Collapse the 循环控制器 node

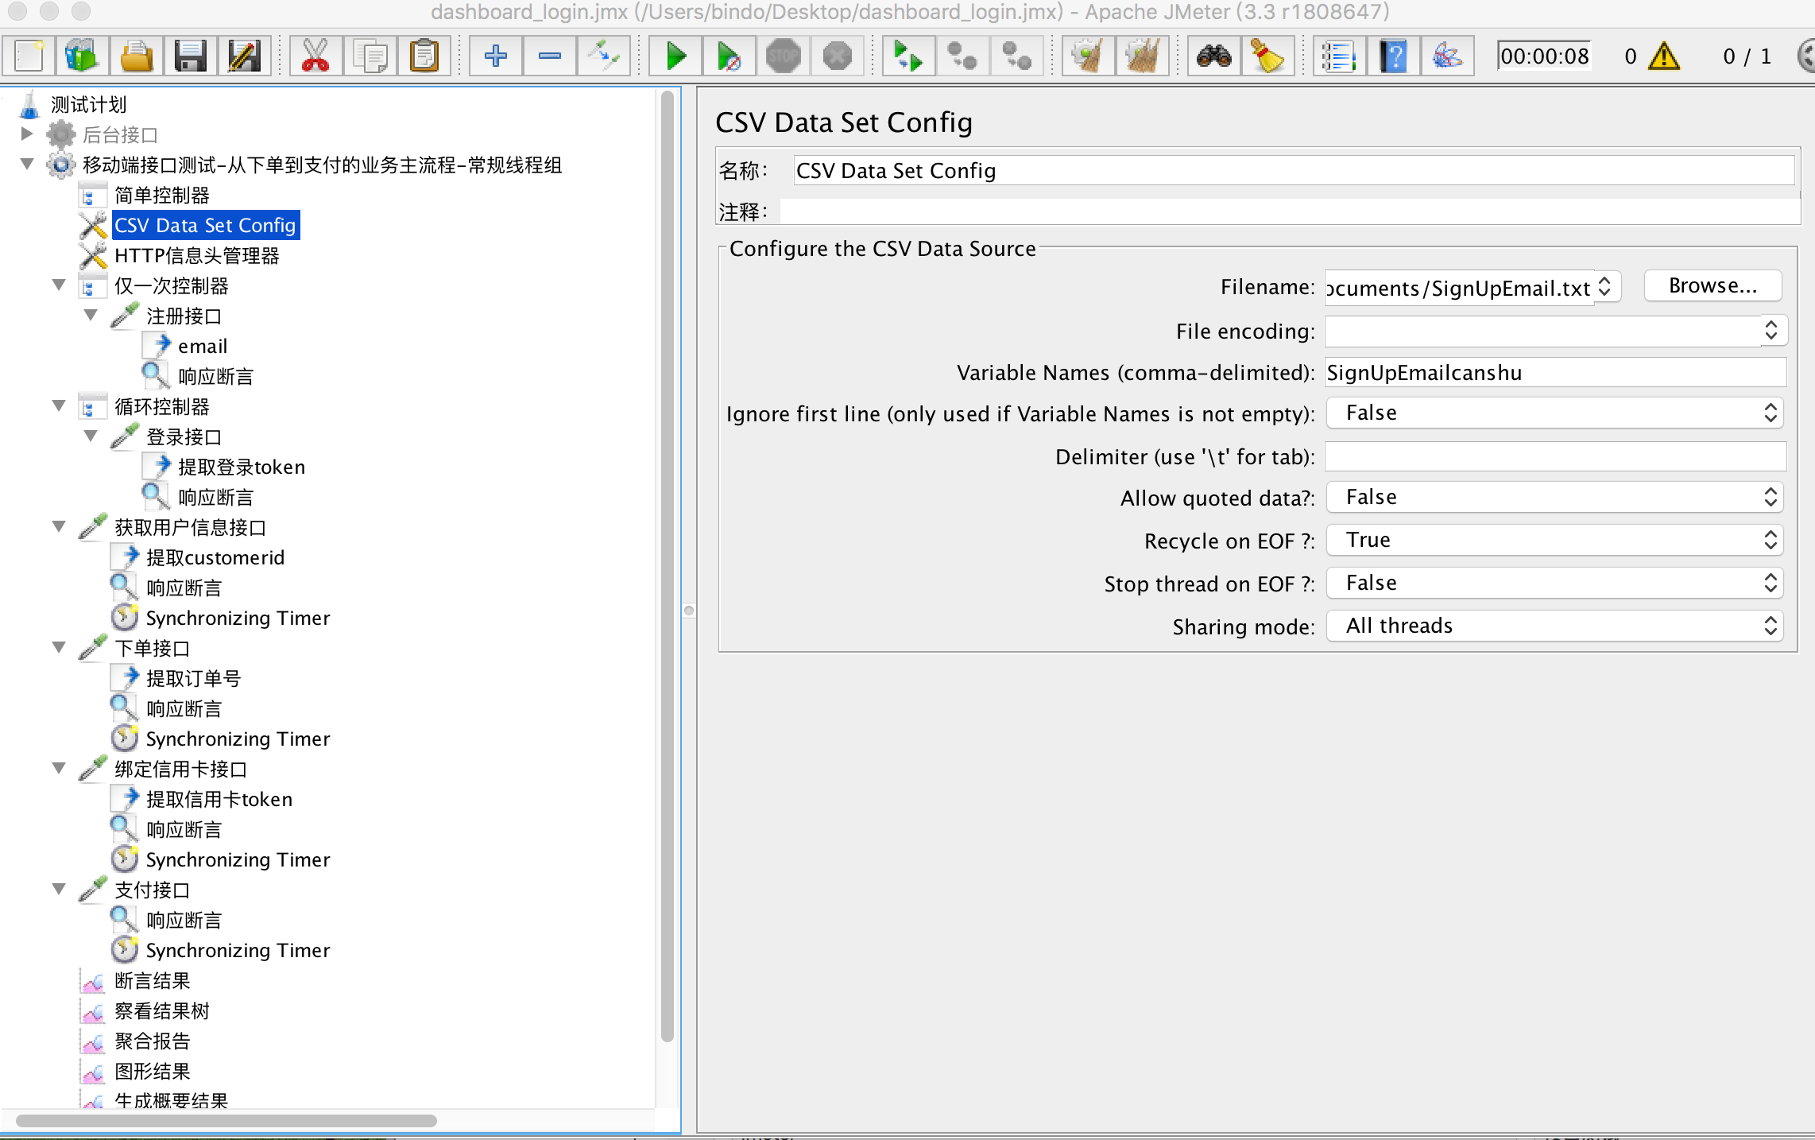[59, 405]
